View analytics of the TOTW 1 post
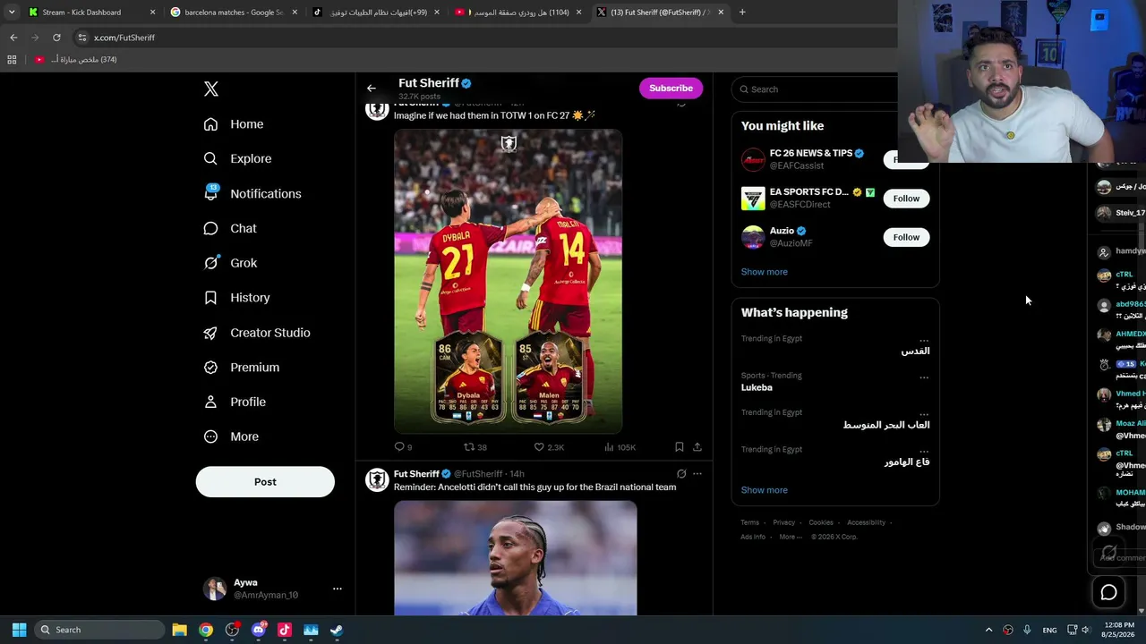1146x644 pixels. point(620,447)
